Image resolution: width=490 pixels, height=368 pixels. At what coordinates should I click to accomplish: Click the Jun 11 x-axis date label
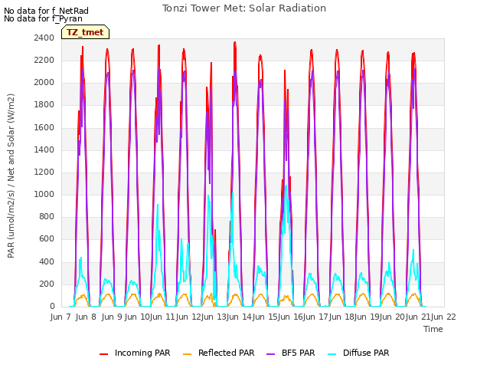163,317
